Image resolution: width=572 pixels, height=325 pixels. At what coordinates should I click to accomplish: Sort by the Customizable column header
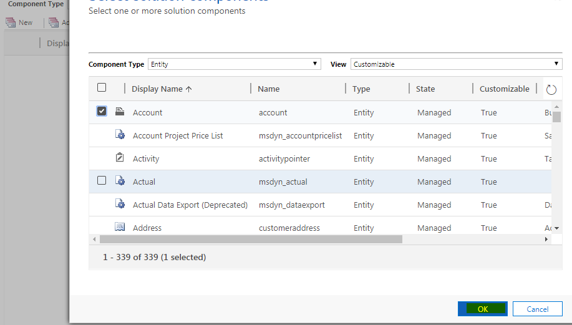click(504, 89)
